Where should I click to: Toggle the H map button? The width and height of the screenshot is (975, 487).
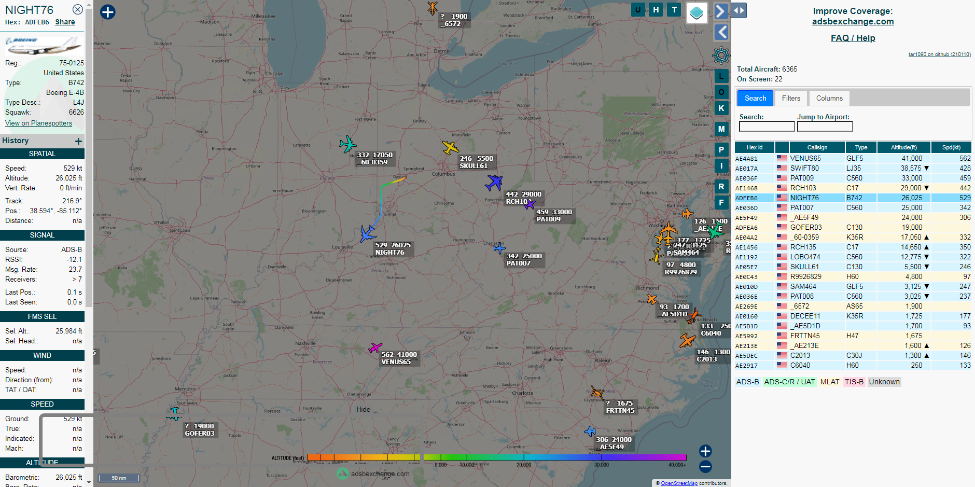click(x=656, y=9)
